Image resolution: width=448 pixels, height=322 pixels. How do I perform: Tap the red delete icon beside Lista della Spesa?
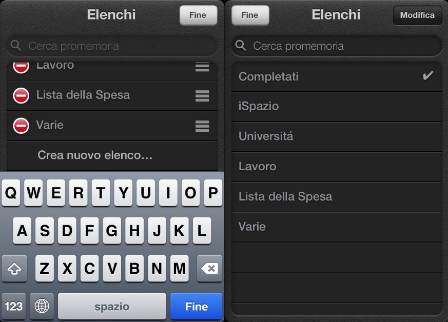point(21,95)
